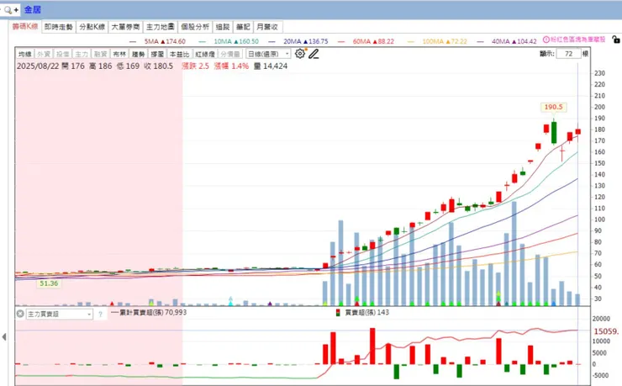Click the 15059 cumulative value label

(606, 330)
